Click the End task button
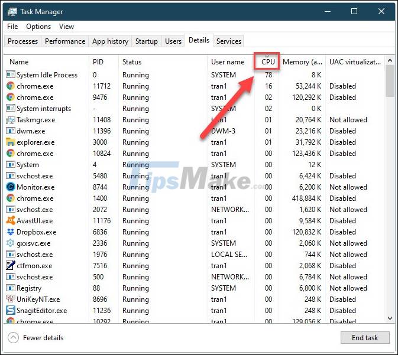The height and width of the screenshot is (355, 398). coord(365,338)
